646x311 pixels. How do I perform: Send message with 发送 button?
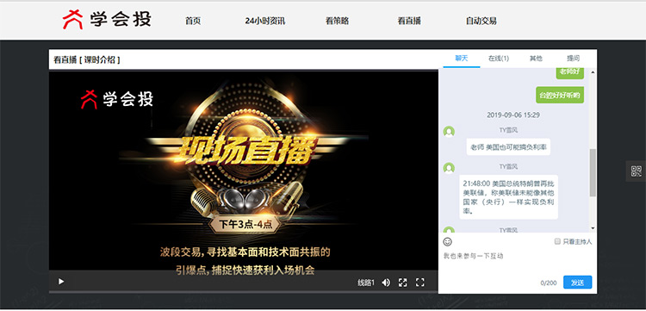coord(578,283)
